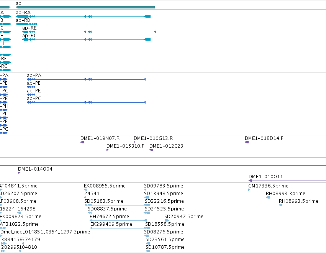Screen dimensions: 326x253
Task: Select EST SD23561.5prime label
Action: 165,240
